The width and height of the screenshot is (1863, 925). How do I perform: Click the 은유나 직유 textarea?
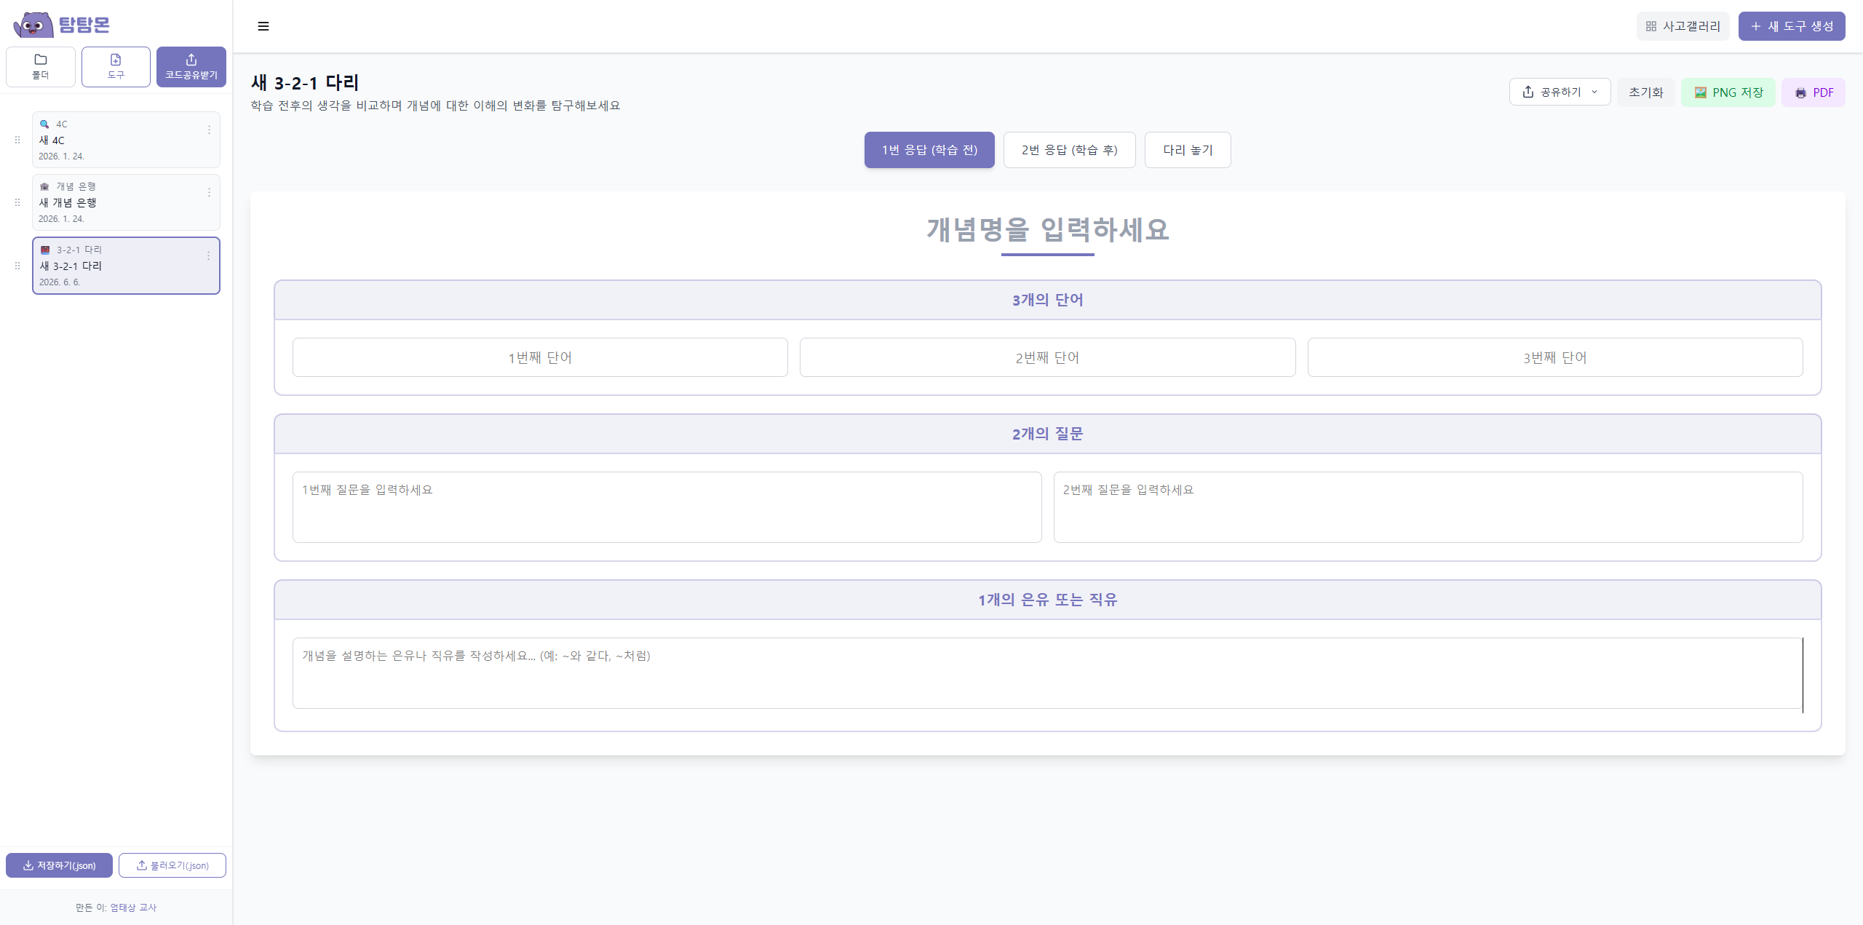coord(1047,673)
